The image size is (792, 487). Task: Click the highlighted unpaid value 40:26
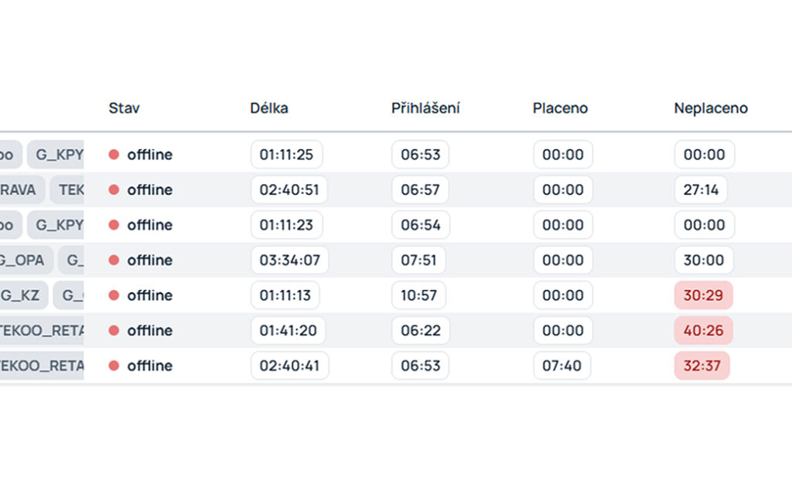[704, 331]
